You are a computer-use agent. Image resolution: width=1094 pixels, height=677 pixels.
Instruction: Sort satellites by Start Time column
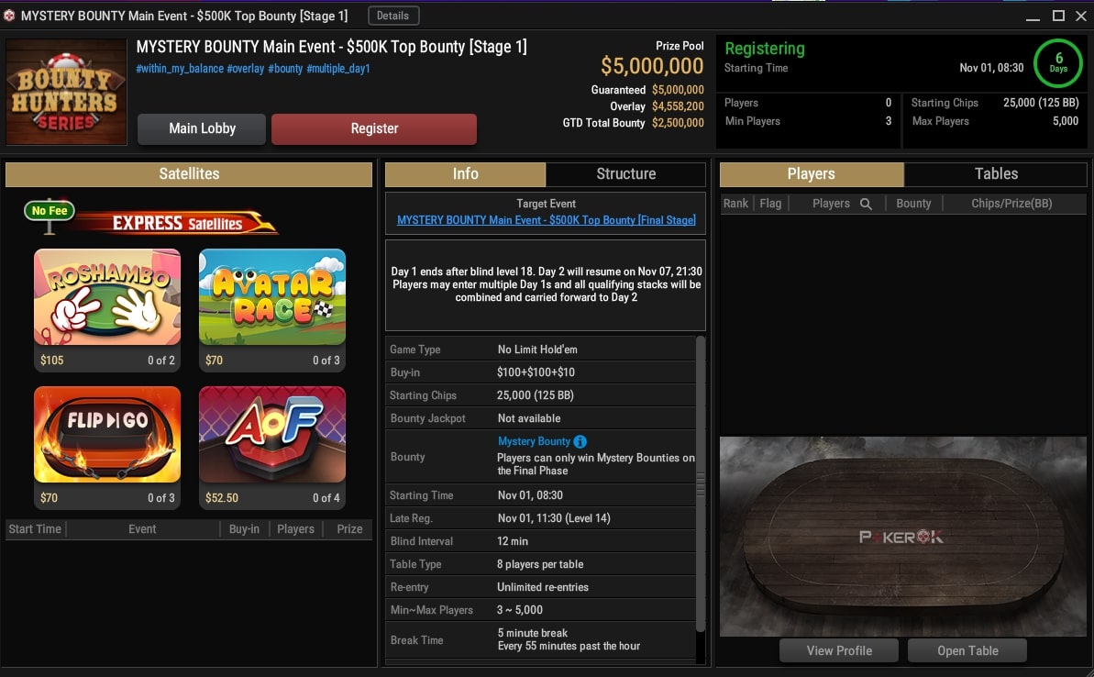click(x=35, y=529)
